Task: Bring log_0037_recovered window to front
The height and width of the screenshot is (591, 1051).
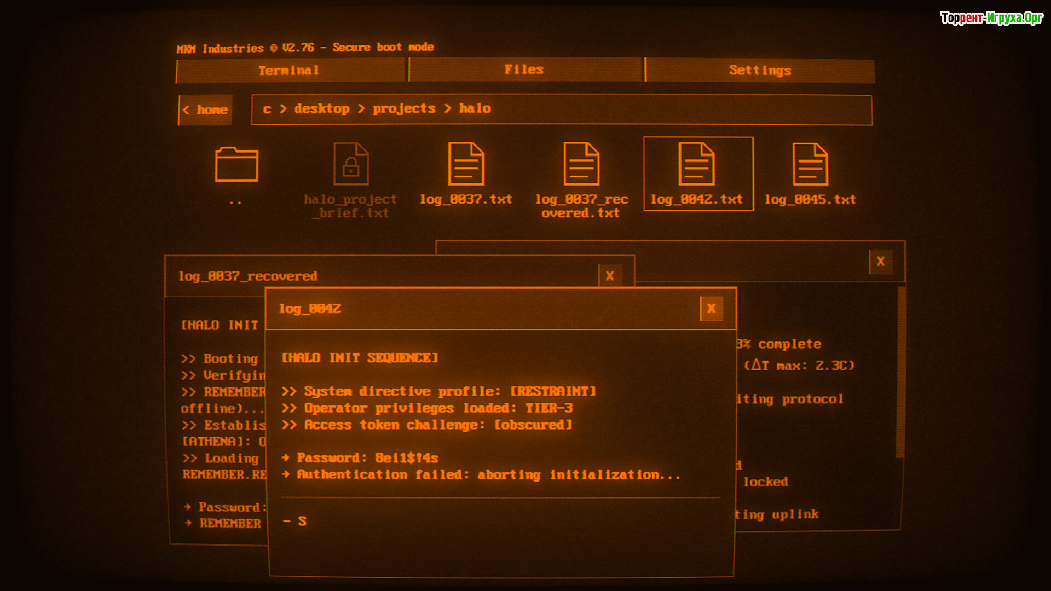Action: coord(383,276)
